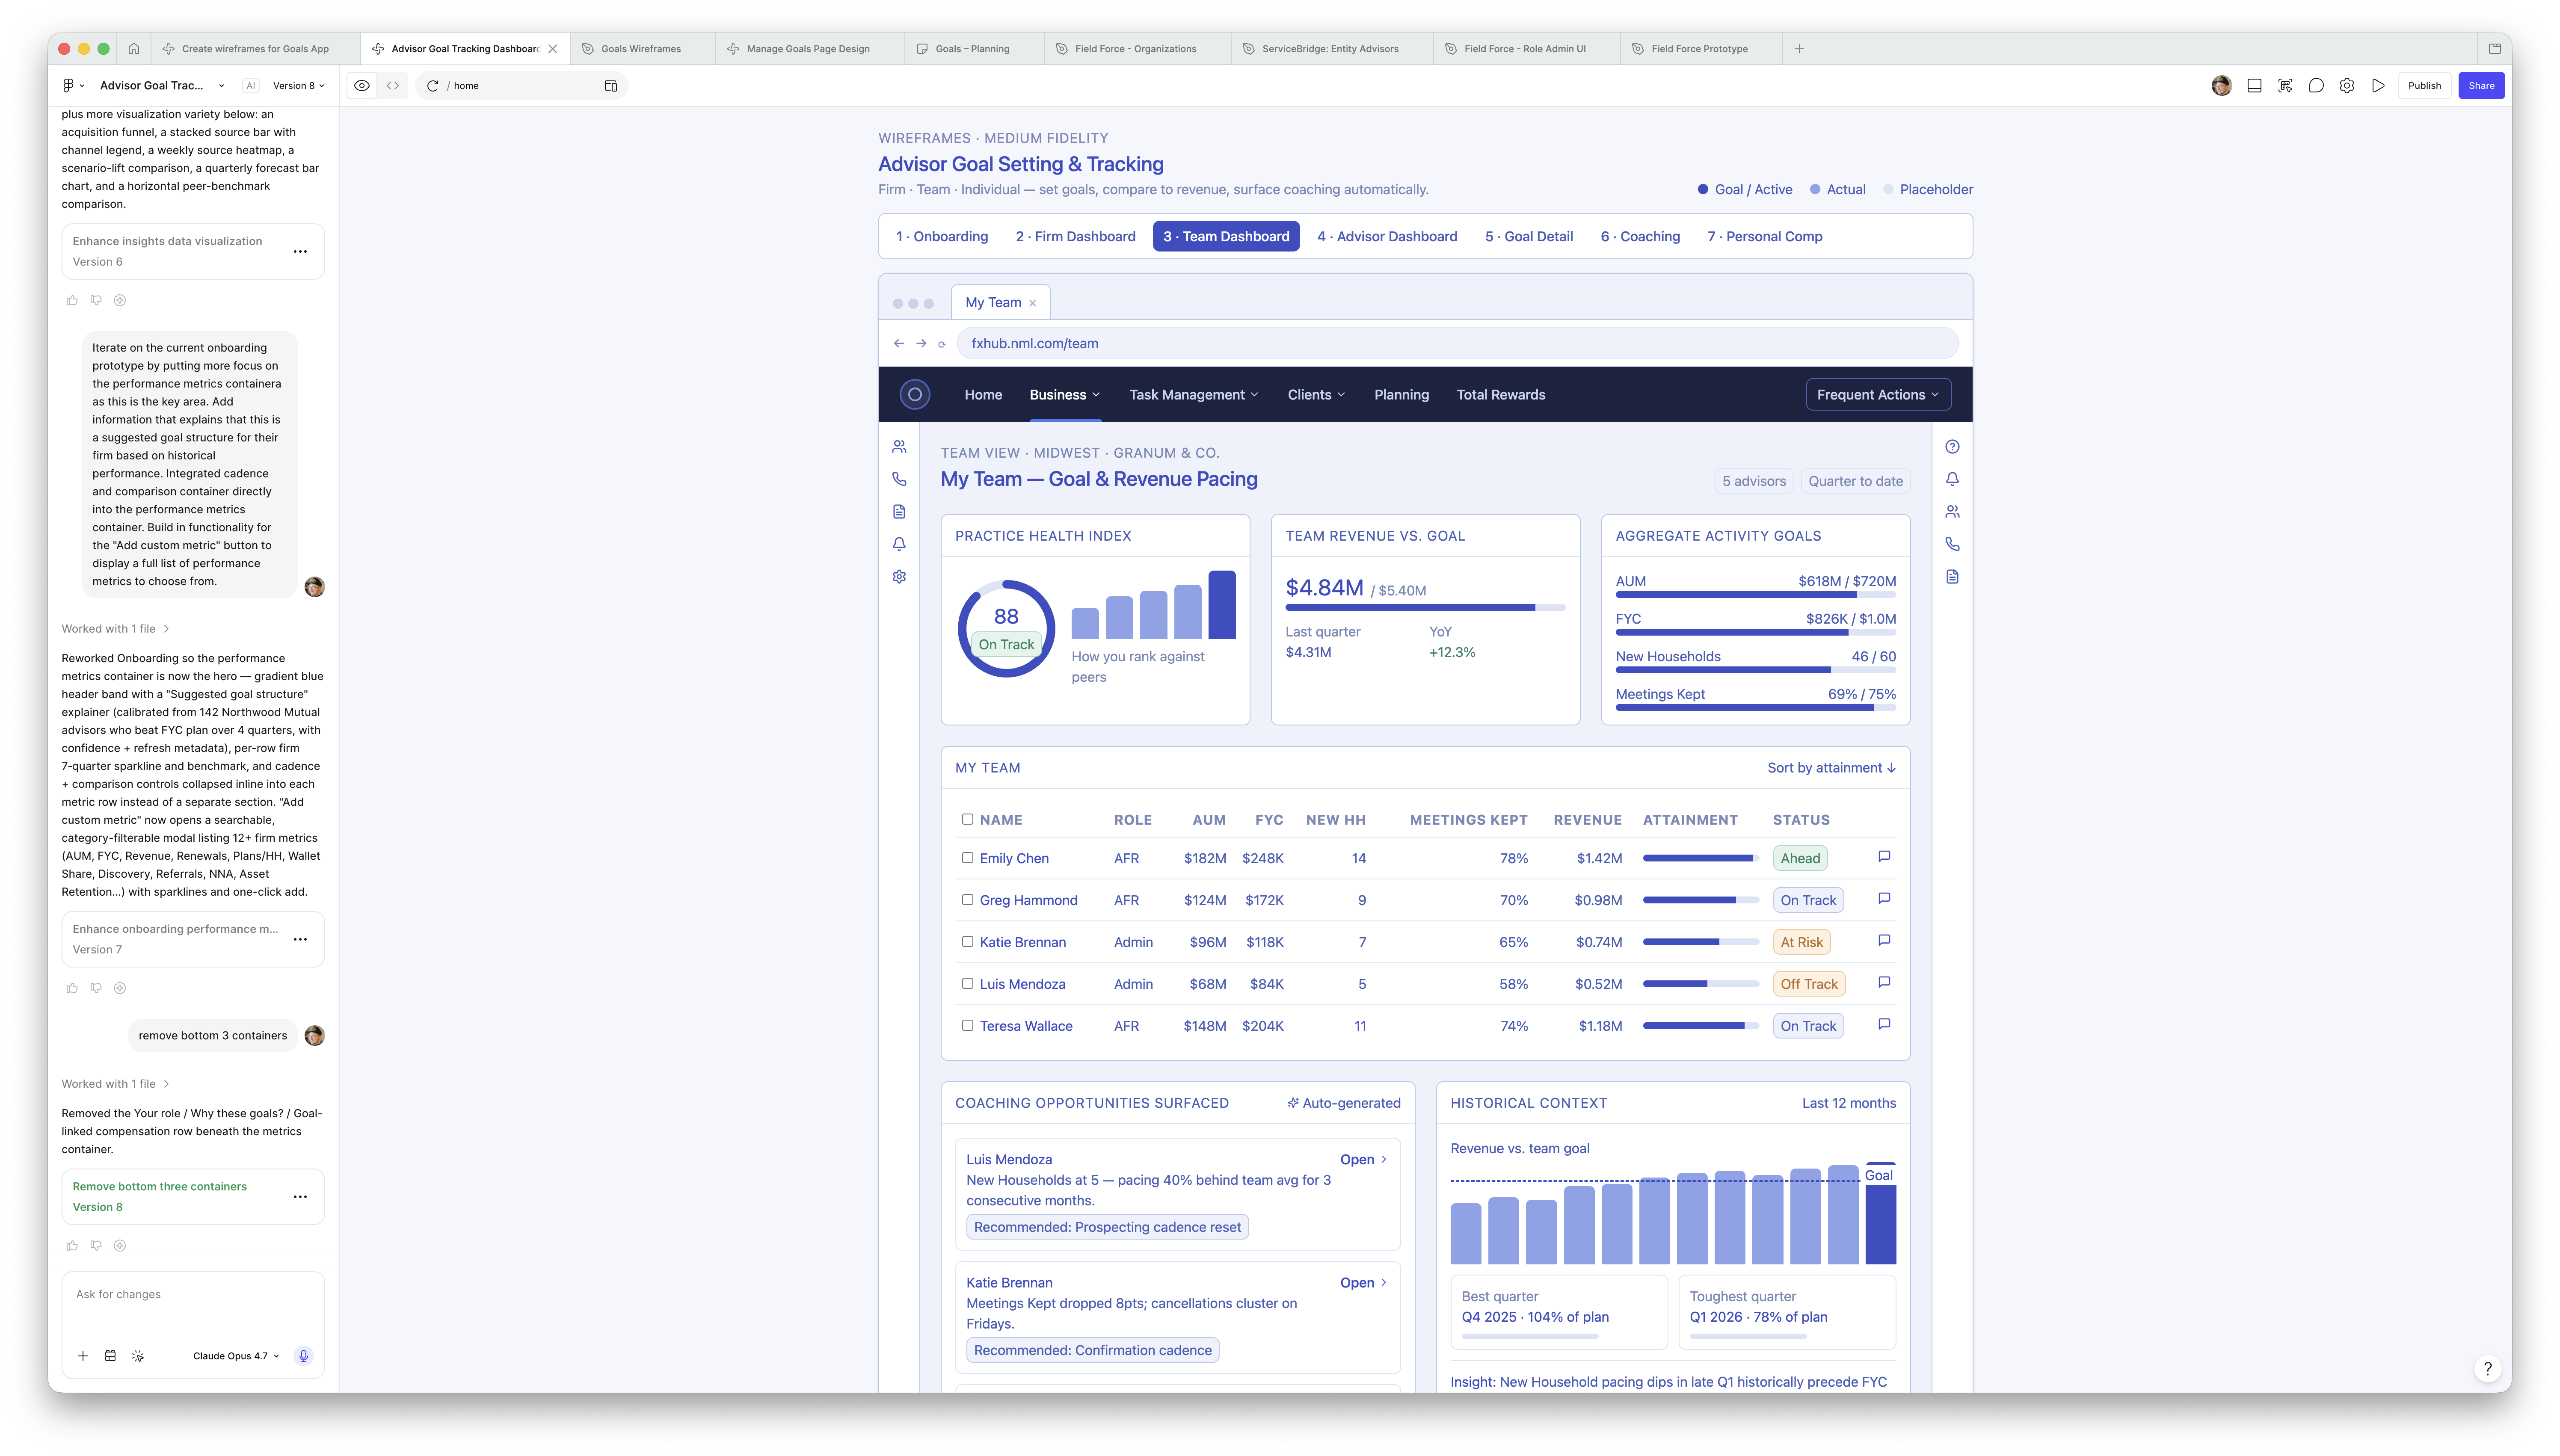Open comments speech bubble icon
The height and width of the screenshot is (1456, 2560).
point(2316,85)
